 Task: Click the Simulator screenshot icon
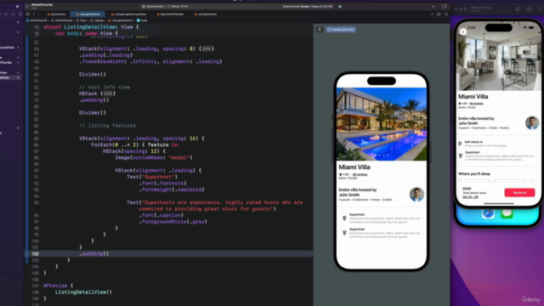click(x=529, y=9)
